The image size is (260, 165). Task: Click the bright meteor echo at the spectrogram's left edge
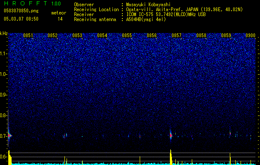tap(10, 136)
